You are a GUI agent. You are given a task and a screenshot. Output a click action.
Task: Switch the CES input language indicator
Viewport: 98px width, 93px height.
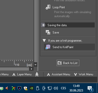(x=63, y=88)
